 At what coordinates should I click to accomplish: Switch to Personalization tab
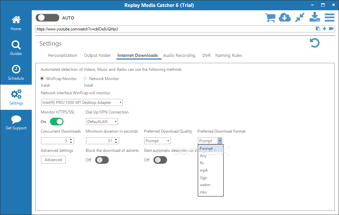click(x=63, y=55)
